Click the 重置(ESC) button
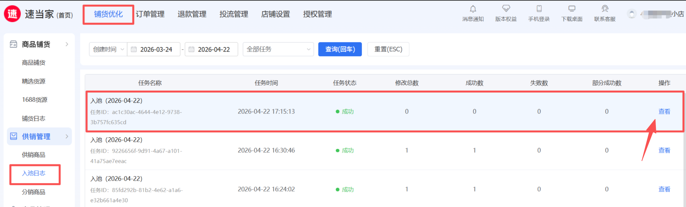 (388, 50)
